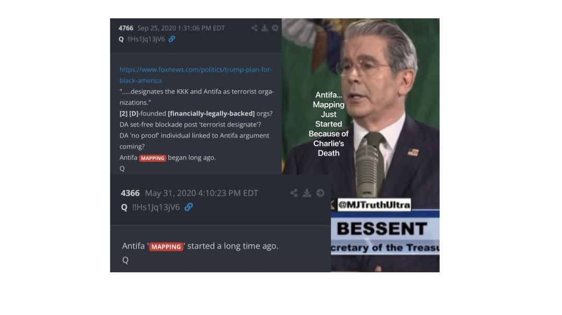
Task: Click the Q author name on post 4366
Action: tap(124, 207)
